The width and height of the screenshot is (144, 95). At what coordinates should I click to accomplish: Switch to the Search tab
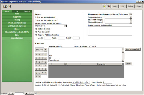pos(27,11)
